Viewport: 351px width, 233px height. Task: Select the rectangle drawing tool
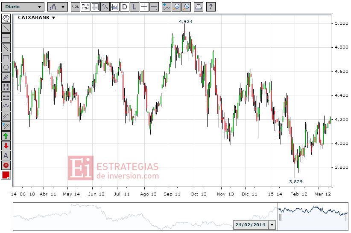(6, 58)
